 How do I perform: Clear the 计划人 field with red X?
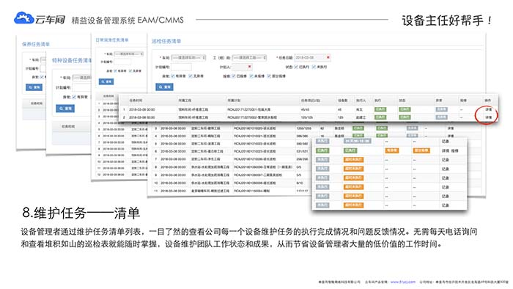tap(250, 67)
